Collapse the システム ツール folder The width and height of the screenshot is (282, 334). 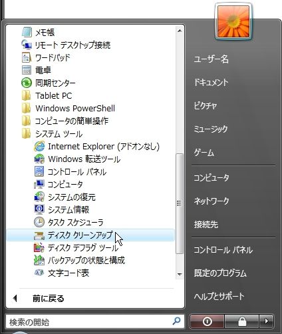pyautogui.click(x=52, y=133)
